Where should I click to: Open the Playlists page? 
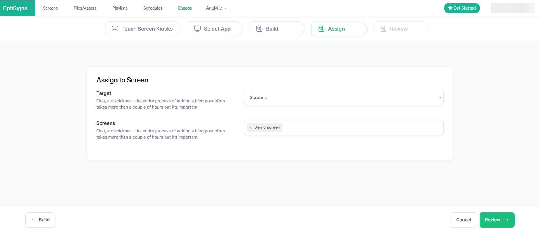(x=120, y=8)
